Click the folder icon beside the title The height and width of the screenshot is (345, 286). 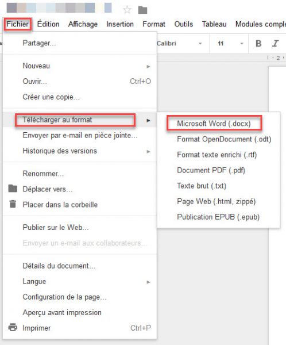coord(142,10)
